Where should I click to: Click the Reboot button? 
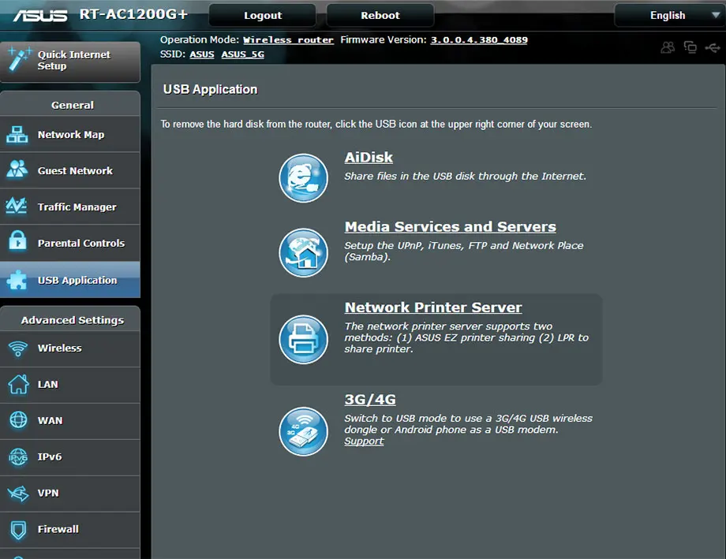380,15
